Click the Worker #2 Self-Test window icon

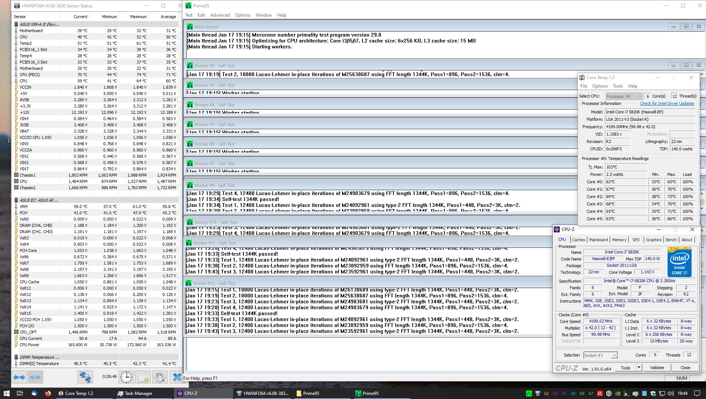click(x=190, y=65)
